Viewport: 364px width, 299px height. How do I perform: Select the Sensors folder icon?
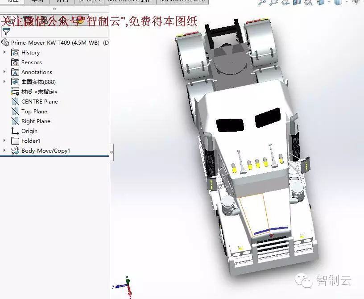point(15,62)
